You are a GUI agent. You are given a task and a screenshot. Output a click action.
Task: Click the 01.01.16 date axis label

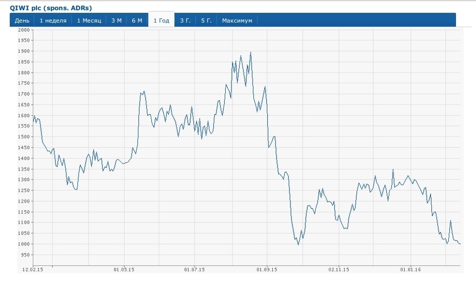pos(410,269)
